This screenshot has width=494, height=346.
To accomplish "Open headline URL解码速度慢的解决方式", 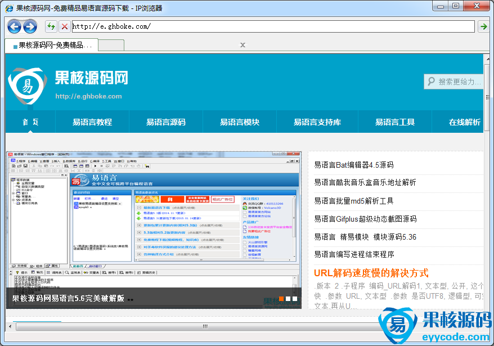I will point(371,273).
